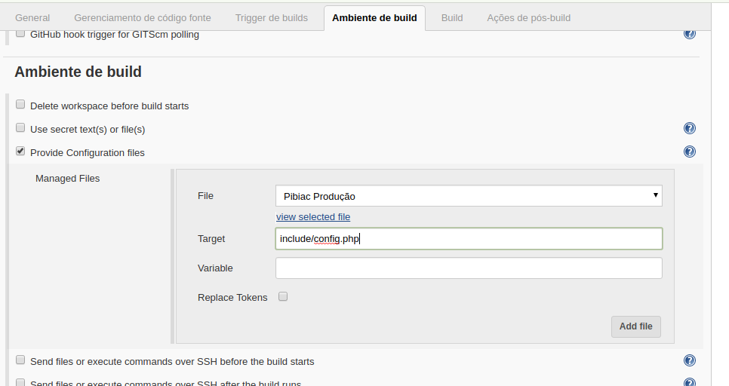The height and width of the screenshot is (386, 729).
Task: Open help for Use secret text(s)
Action: pyautogui.click(x=690, y=128)
